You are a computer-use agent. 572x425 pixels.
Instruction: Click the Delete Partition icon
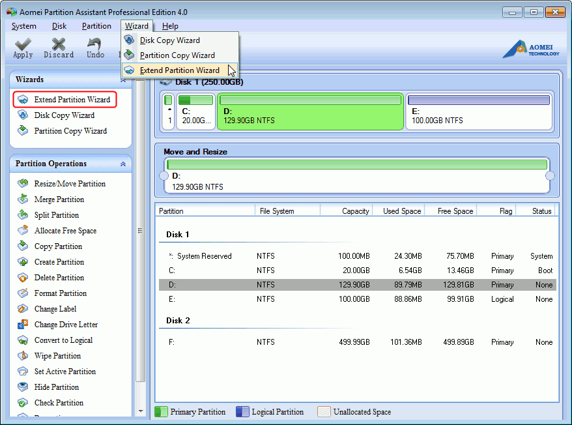pyautogui.click(x=23, y=278)
